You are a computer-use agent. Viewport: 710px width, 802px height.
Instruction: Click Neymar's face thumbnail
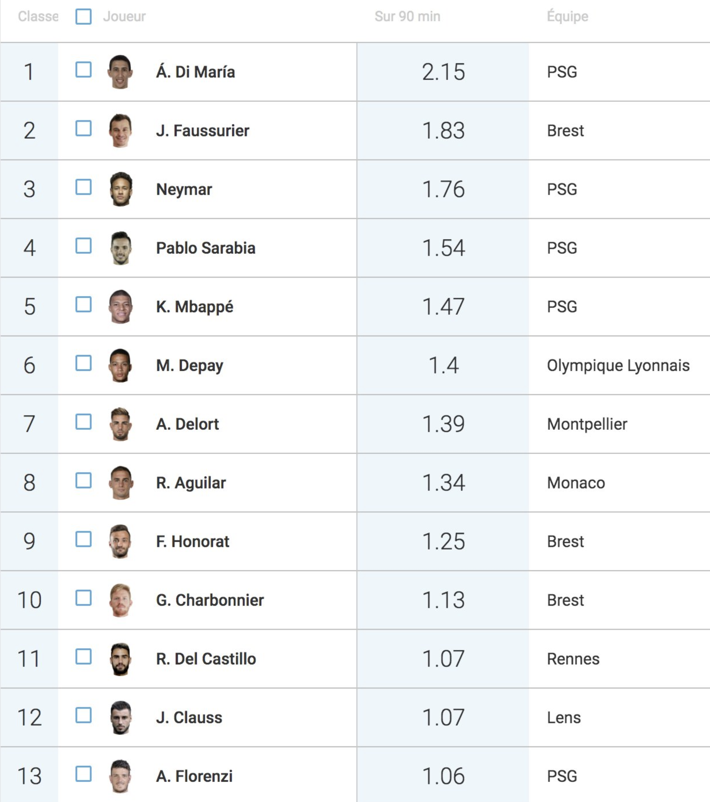click(x=120, y=189)
